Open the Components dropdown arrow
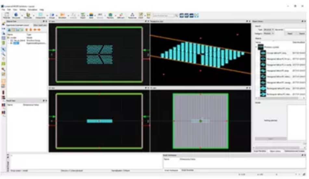Viewport: 309px width, 179px height. coord(47,15)
